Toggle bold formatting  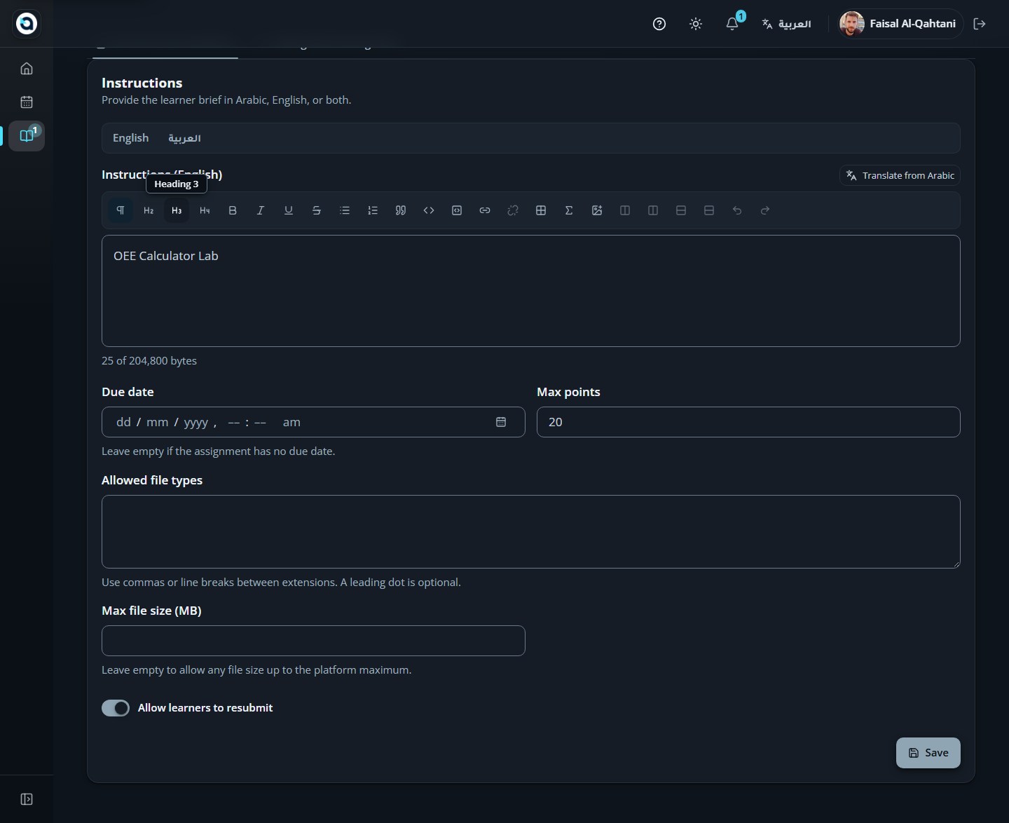point(233,210)
